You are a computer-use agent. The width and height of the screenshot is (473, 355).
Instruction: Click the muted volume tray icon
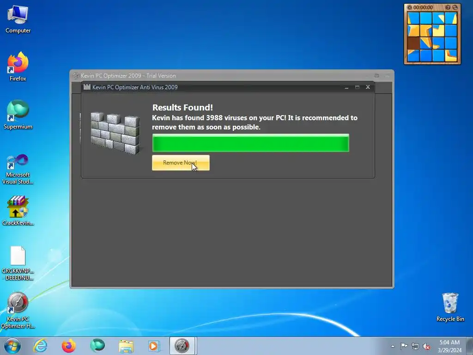click(x=426, y=347)
